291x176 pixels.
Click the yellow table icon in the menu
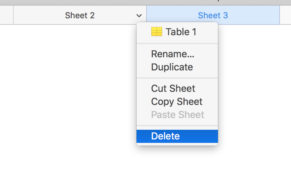(x=156, y=32)
